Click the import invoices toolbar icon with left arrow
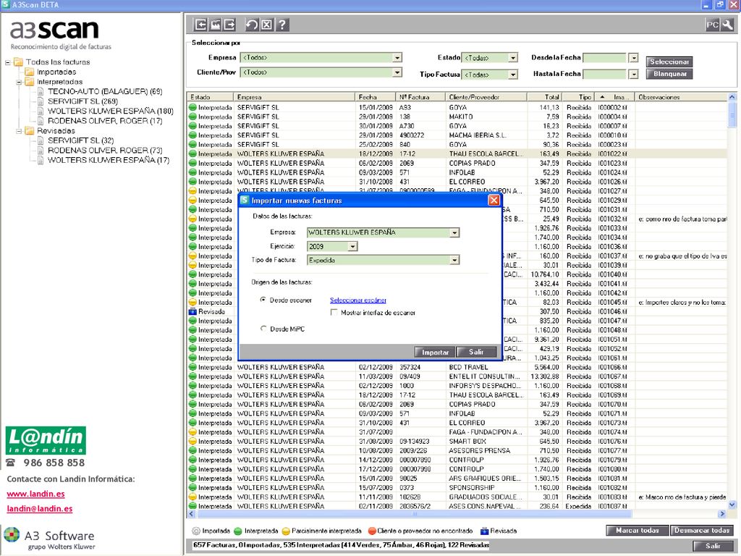741x556 pixels. pos(201,25)
